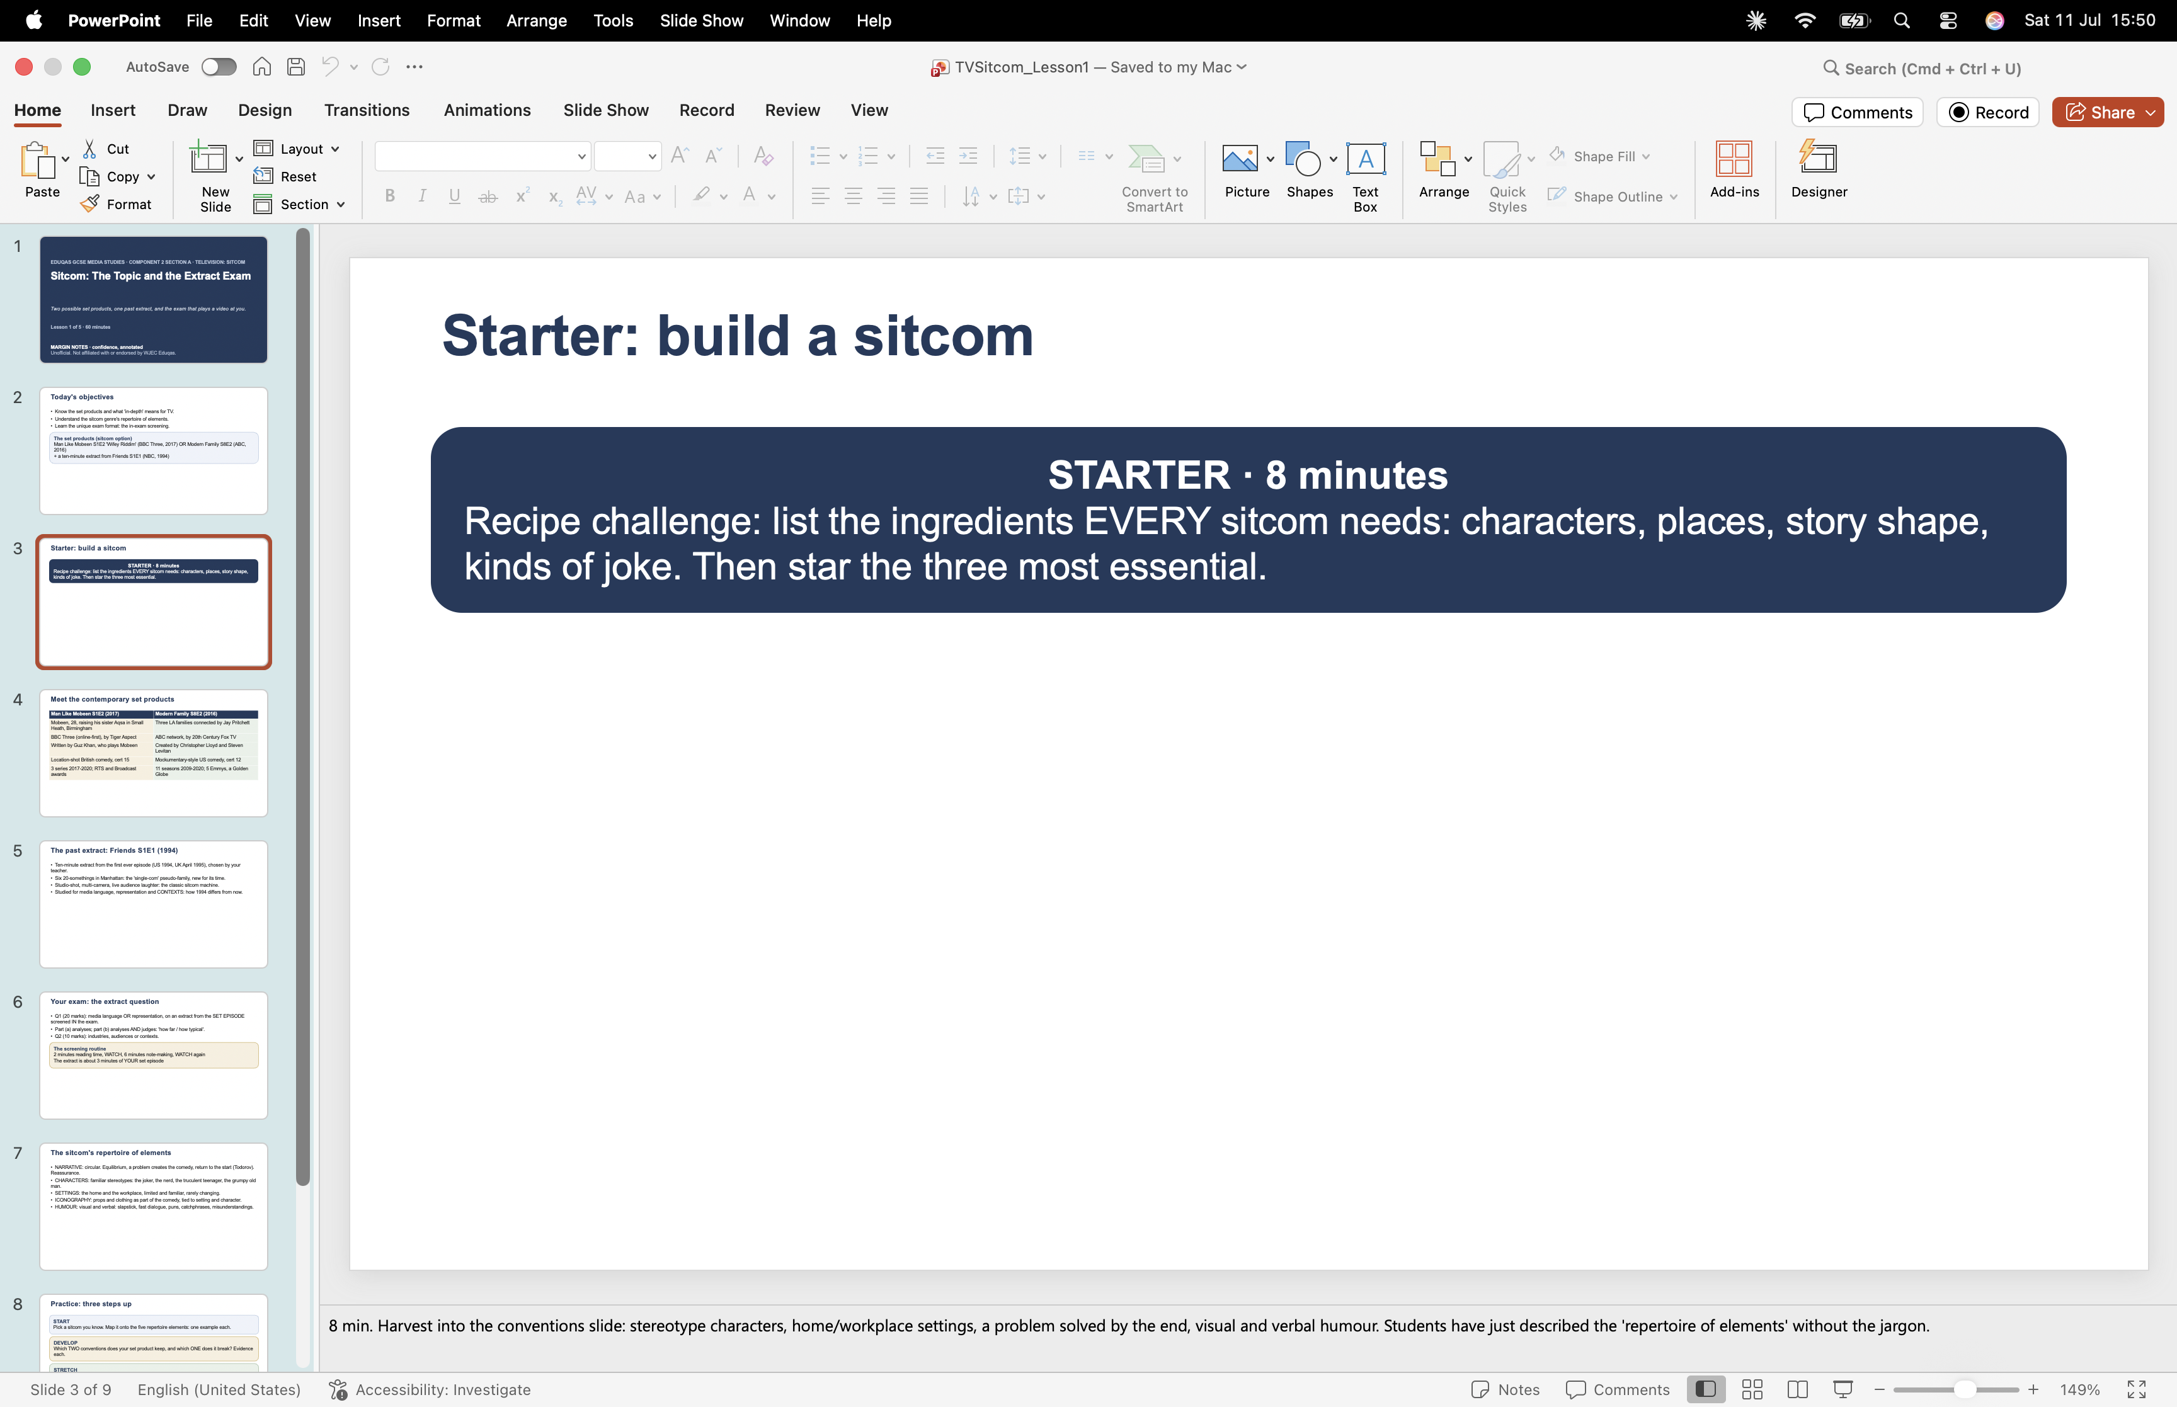Click the Format painter brush icon

[x=89, y=203]
